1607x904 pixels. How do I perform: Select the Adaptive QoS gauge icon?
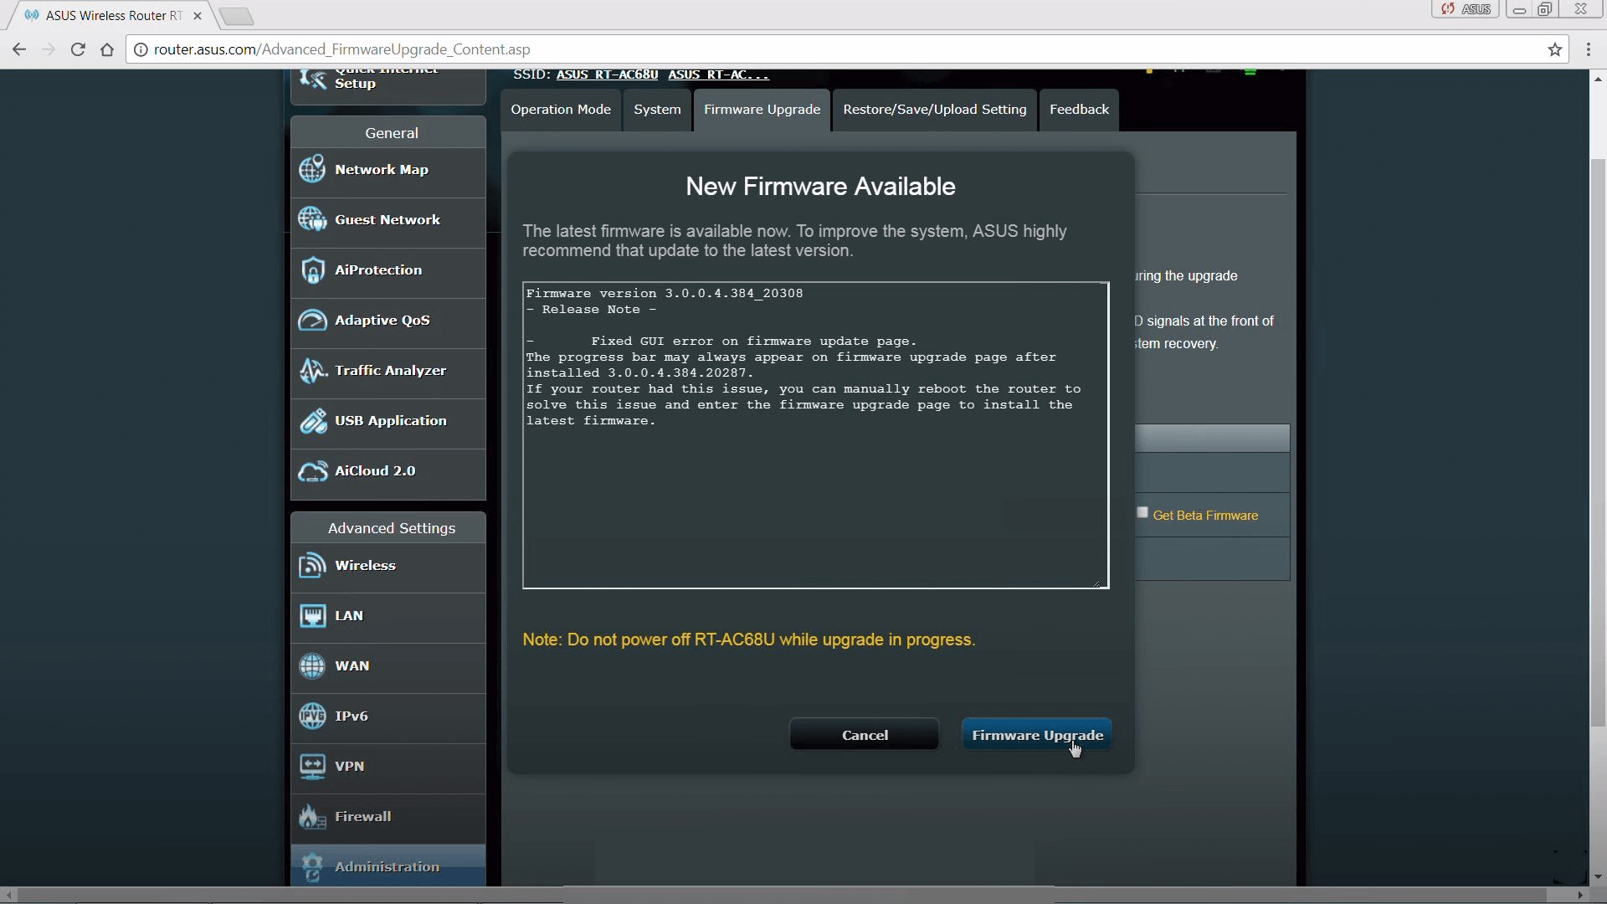pyautogui.click(x=312, y=320)
